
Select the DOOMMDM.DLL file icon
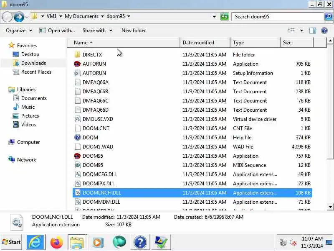78,202
